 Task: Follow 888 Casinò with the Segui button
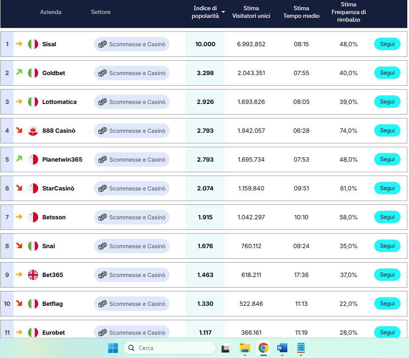coord(387,131)
